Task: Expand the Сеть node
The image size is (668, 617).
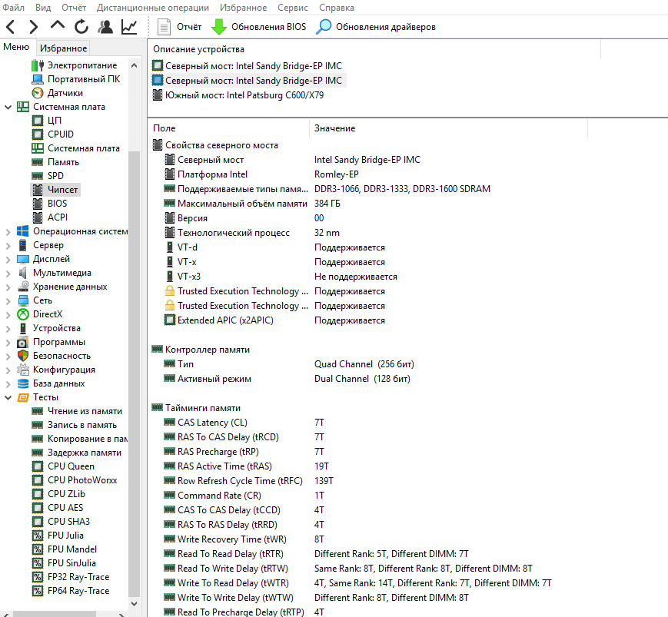Action: [x=8, y=301]
